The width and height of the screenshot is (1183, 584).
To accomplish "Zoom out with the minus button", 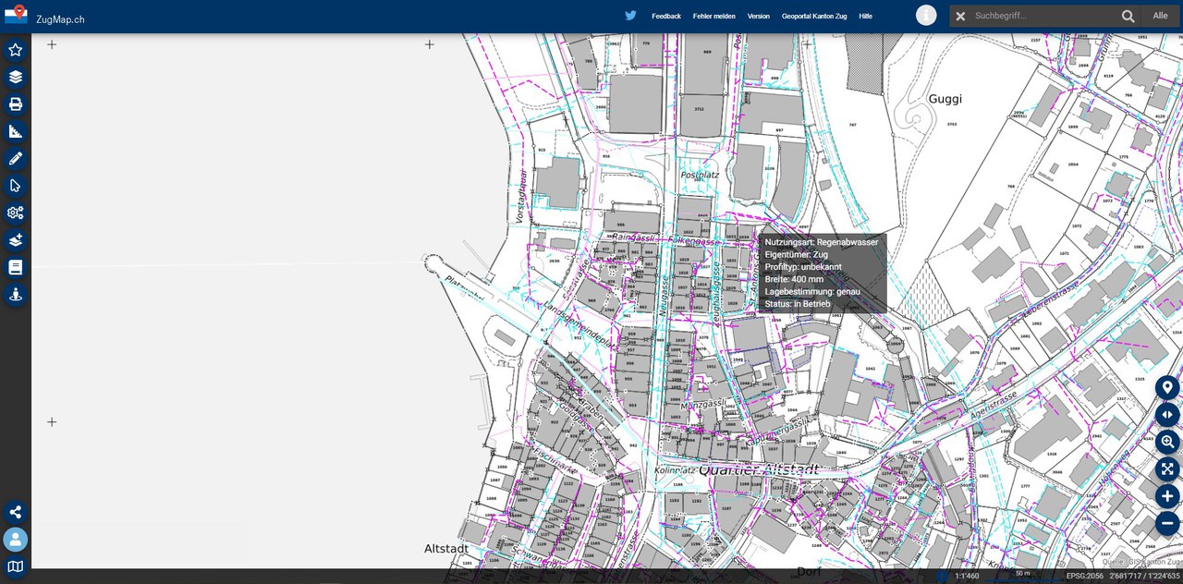I will [x=1167, y=523].
